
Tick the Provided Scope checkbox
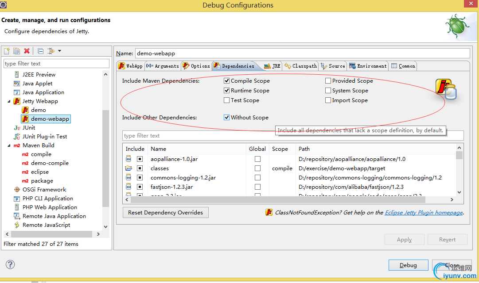click(328, 81)
